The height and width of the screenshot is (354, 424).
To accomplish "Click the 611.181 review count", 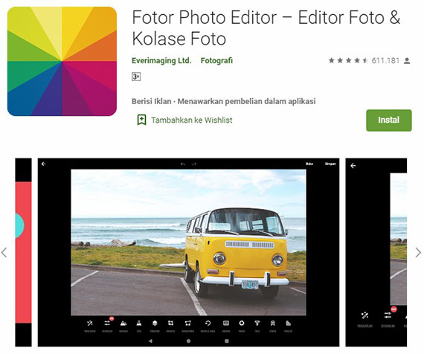I will (x=385, y=60).
